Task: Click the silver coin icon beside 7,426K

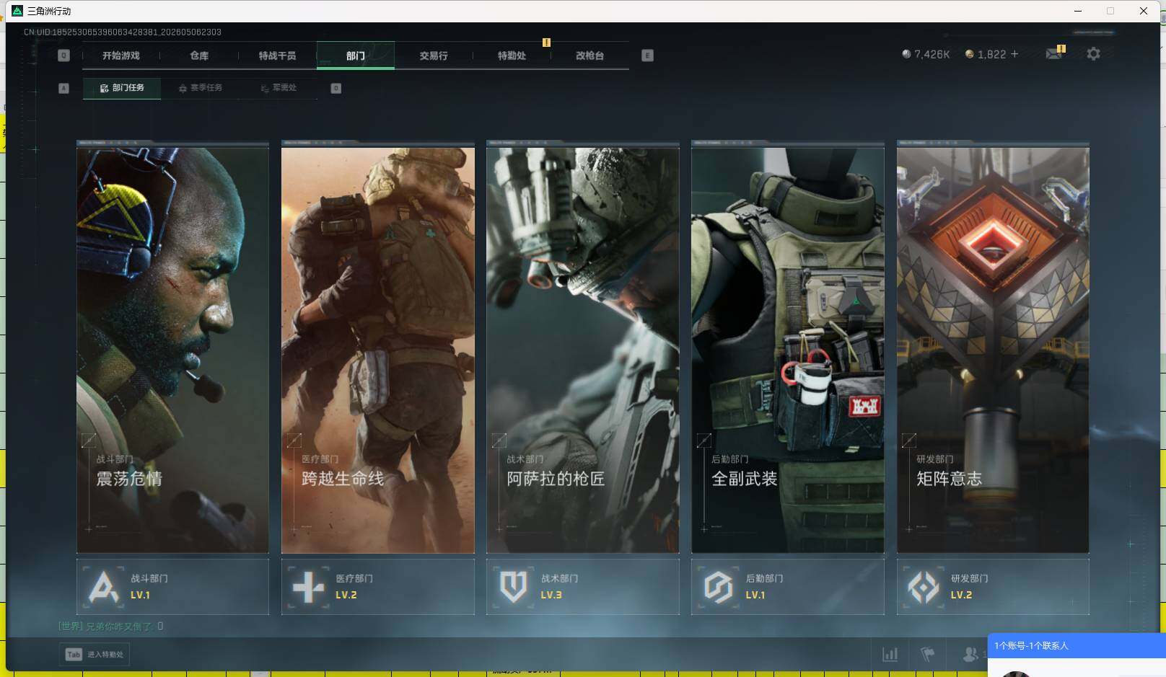Action: coord(906,54)
